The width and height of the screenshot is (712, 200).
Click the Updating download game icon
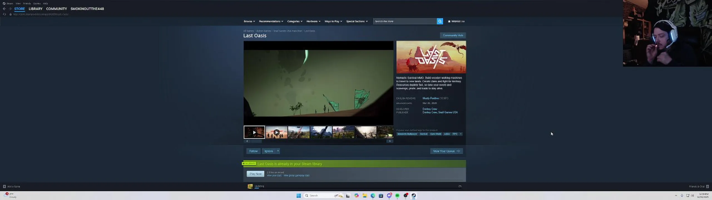click(250, 186)
